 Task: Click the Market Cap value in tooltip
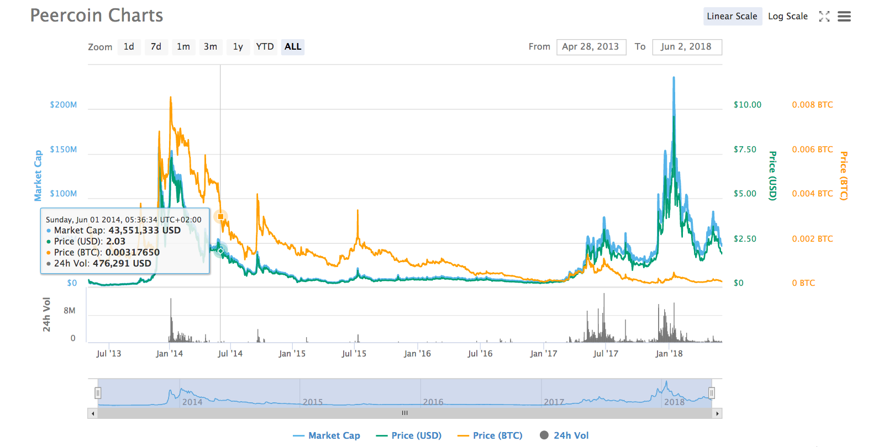click(x=144, y=230)
